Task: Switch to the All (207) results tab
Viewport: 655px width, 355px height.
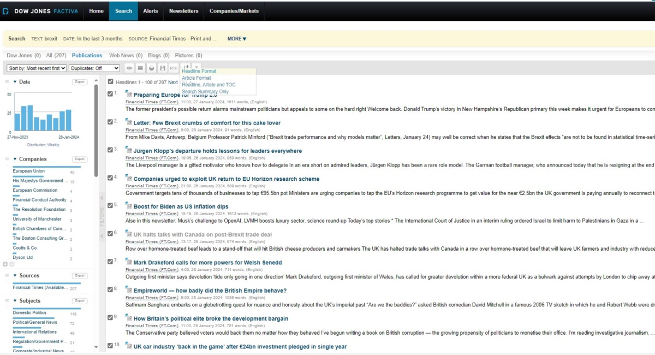Action: click(56, 55)
